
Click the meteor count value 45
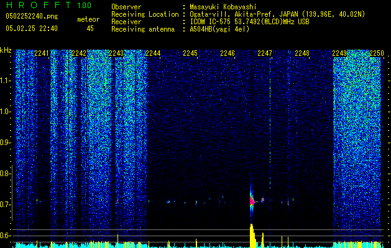(90, 29)
